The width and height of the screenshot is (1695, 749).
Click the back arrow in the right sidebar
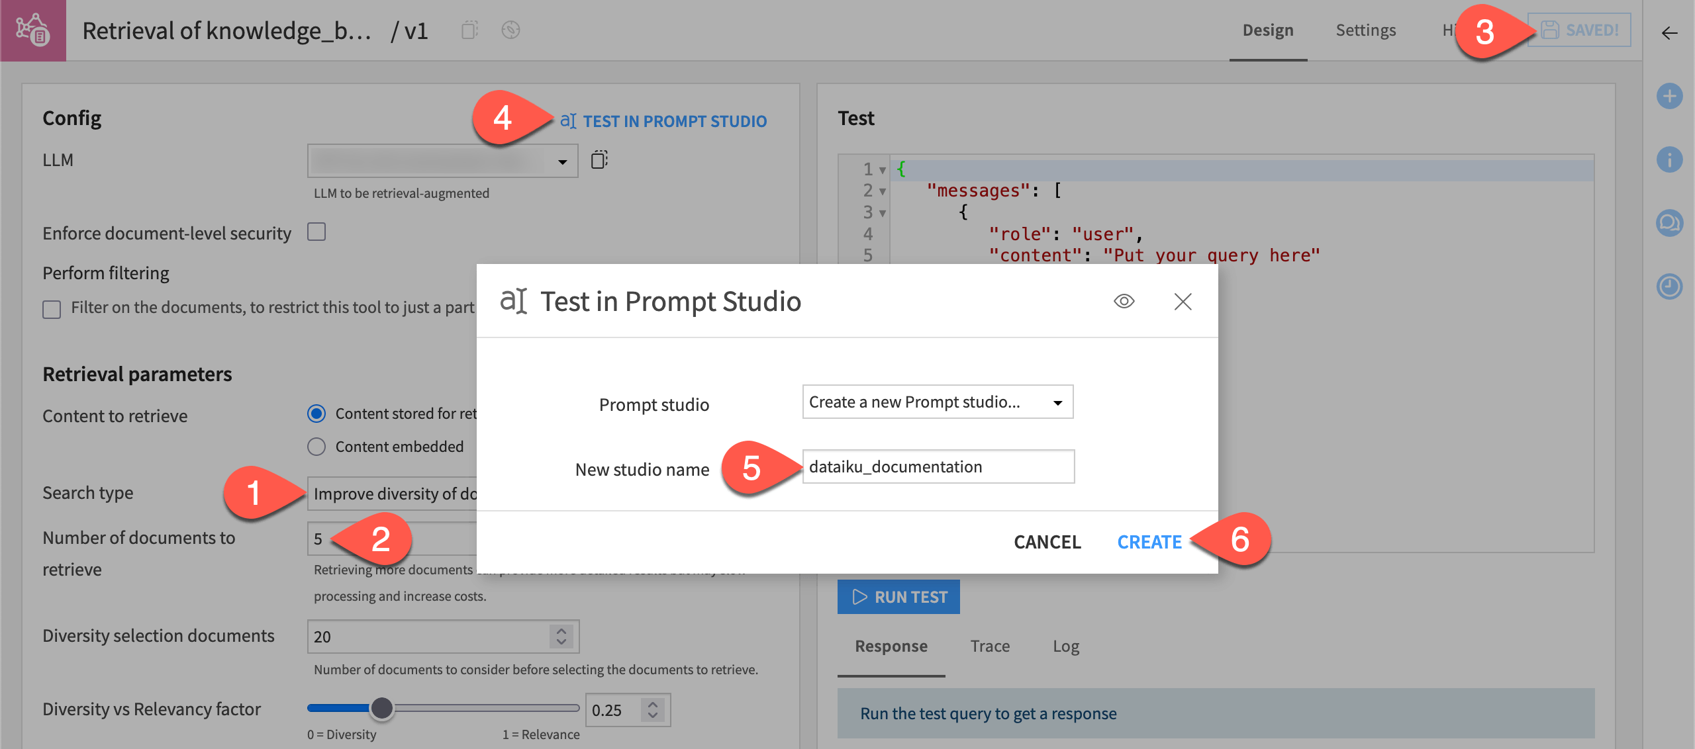coord(1669,33)
